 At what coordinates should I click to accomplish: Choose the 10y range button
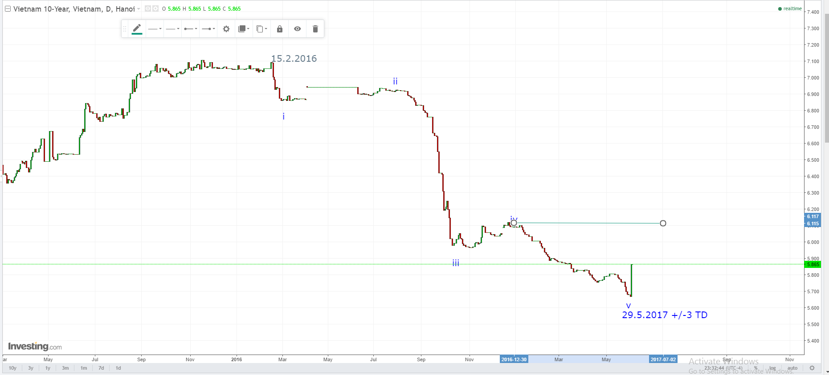[x=12, y=368]
